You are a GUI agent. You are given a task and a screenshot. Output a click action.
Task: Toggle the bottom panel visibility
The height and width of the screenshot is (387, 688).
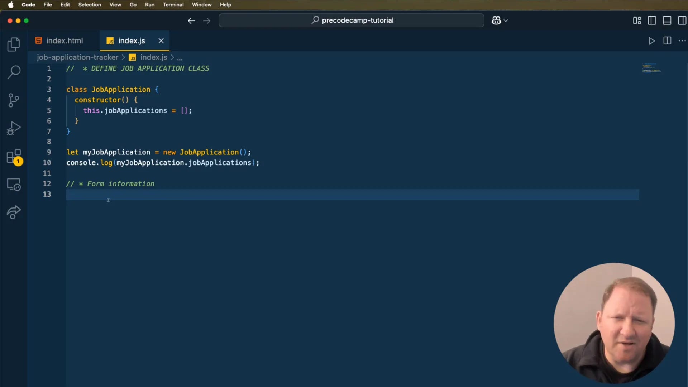click(667, 20)
